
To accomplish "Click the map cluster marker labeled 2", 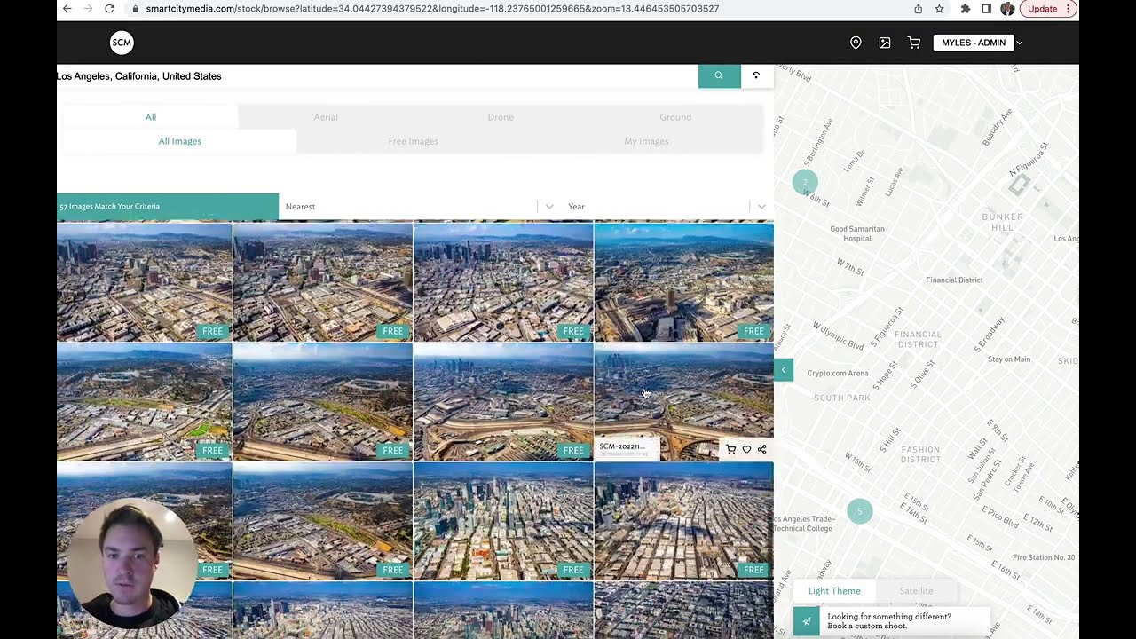I will point(805,183).
